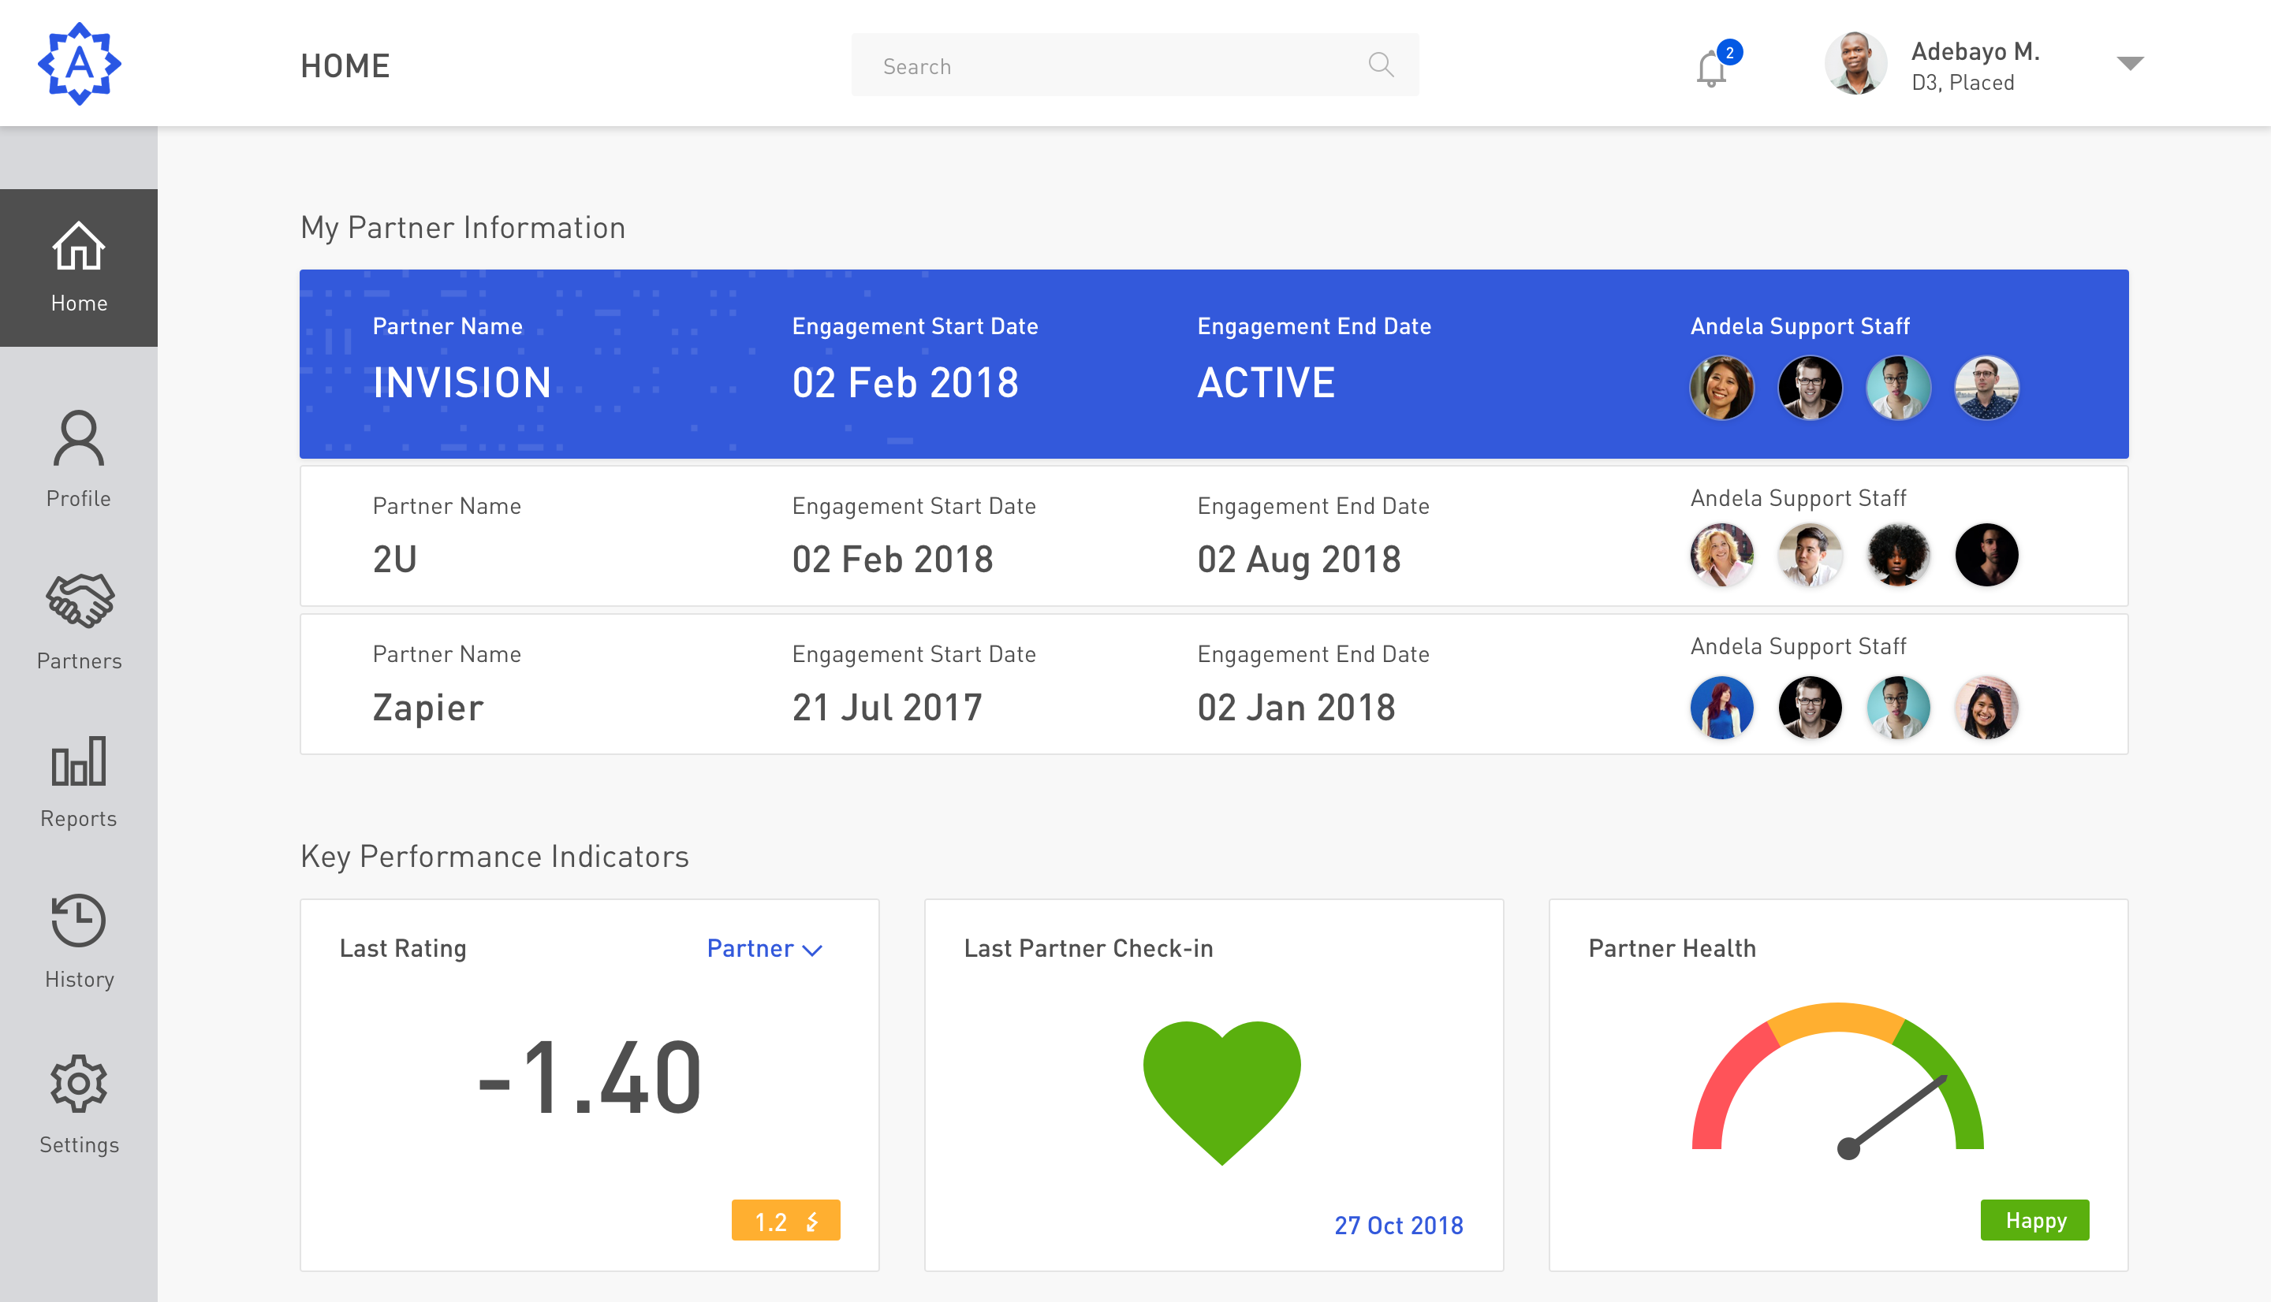Click the third 2U support staff avatar
Viewport: 2271px width, 1302px height.
point(1898,554)
